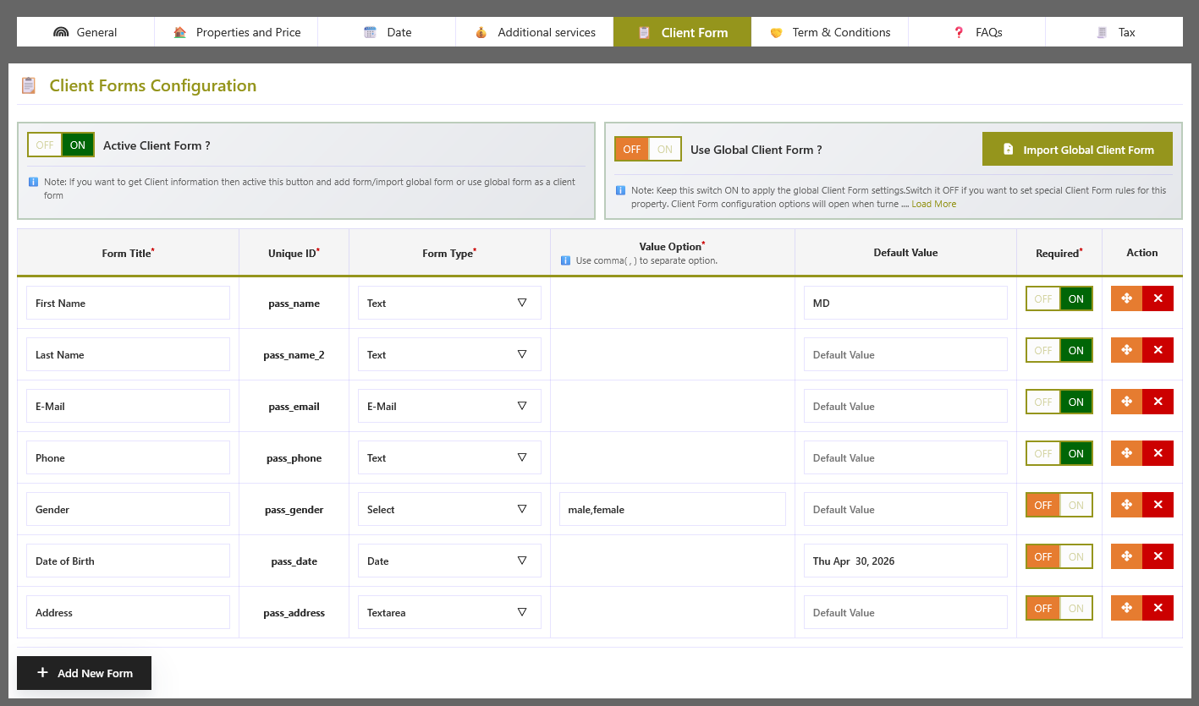This screenshot has height=706, width=1199.
Task: Delete the Phone form row
Action: click(1158, 453)
